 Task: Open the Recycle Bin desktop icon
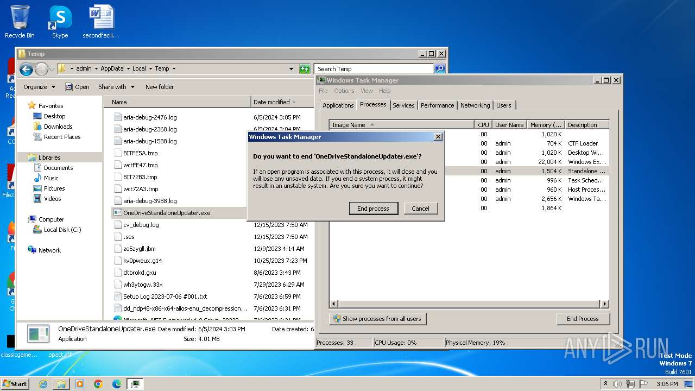(x=20, y=22)
